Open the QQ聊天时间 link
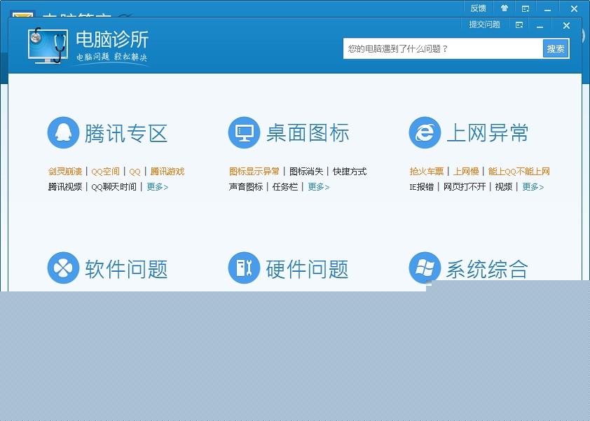Viewport: 590px width, 421px height. click(114, 186)
